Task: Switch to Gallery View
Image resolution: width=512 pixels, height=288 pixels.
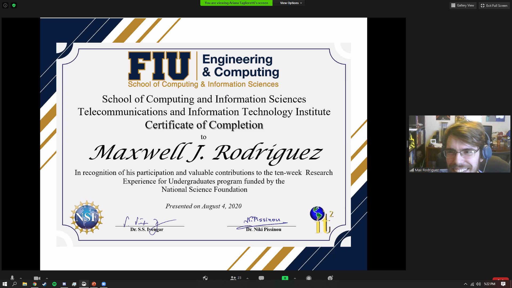Action: click(463, 5)
